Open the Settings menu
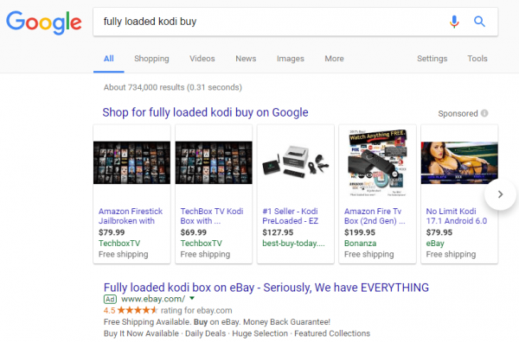519x342 pixels. pos(432,59)
